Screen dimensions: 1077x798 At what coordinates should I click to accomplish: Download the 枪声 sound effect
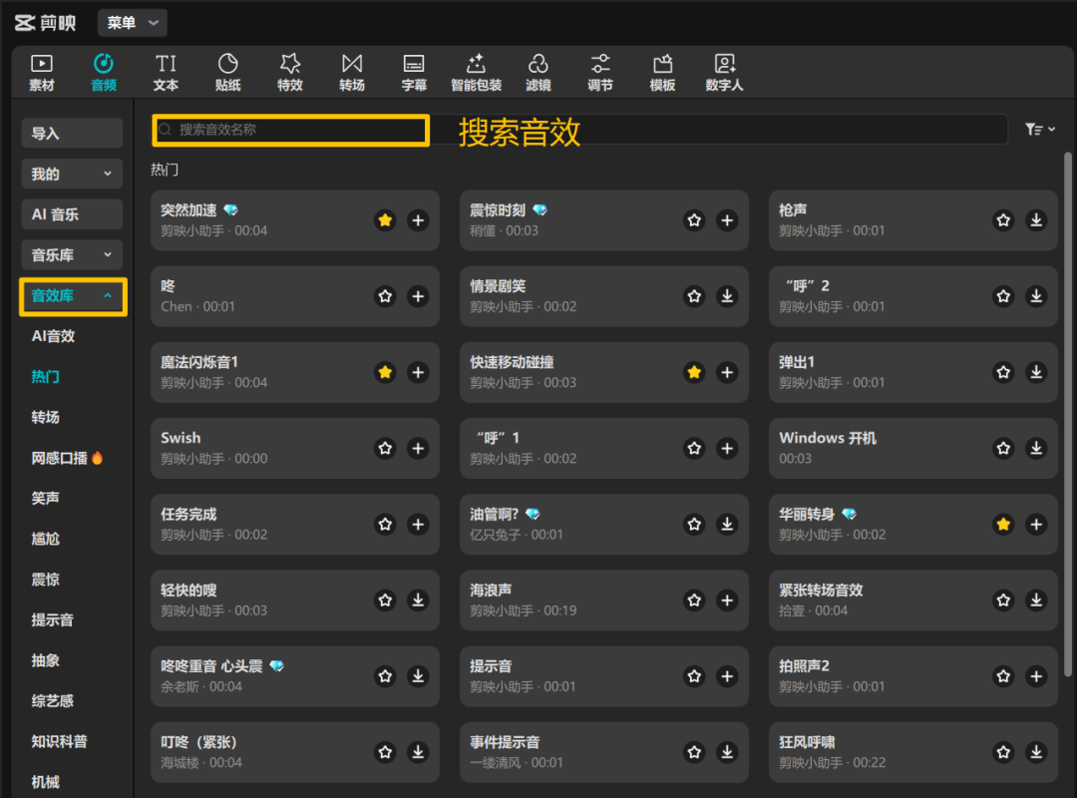click(1036, 220)
